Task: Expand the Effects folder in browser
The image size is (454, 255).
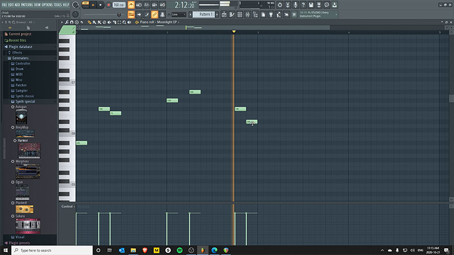Action: point(17,53)
